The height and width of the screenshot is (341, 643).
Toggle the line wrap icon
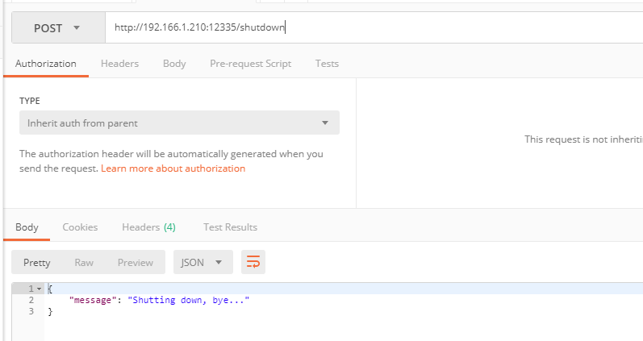(253, 262)
